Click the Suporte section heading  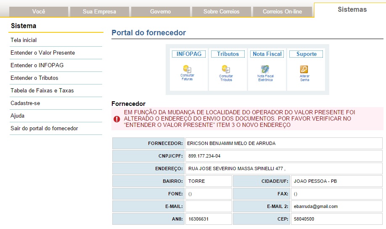click(x=306, y=54)
